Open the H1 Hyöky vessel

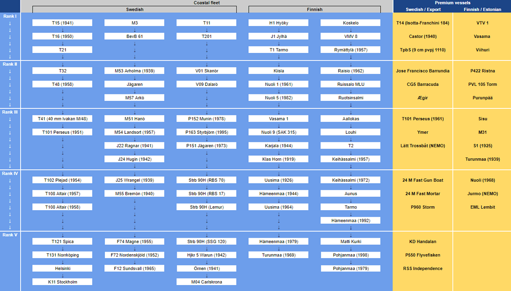pyautogui.click(x=278, y=22)
